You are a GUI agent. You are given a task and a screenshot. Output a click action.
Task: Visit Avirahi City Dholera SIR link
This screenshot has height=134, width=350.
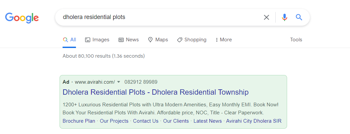254,121
